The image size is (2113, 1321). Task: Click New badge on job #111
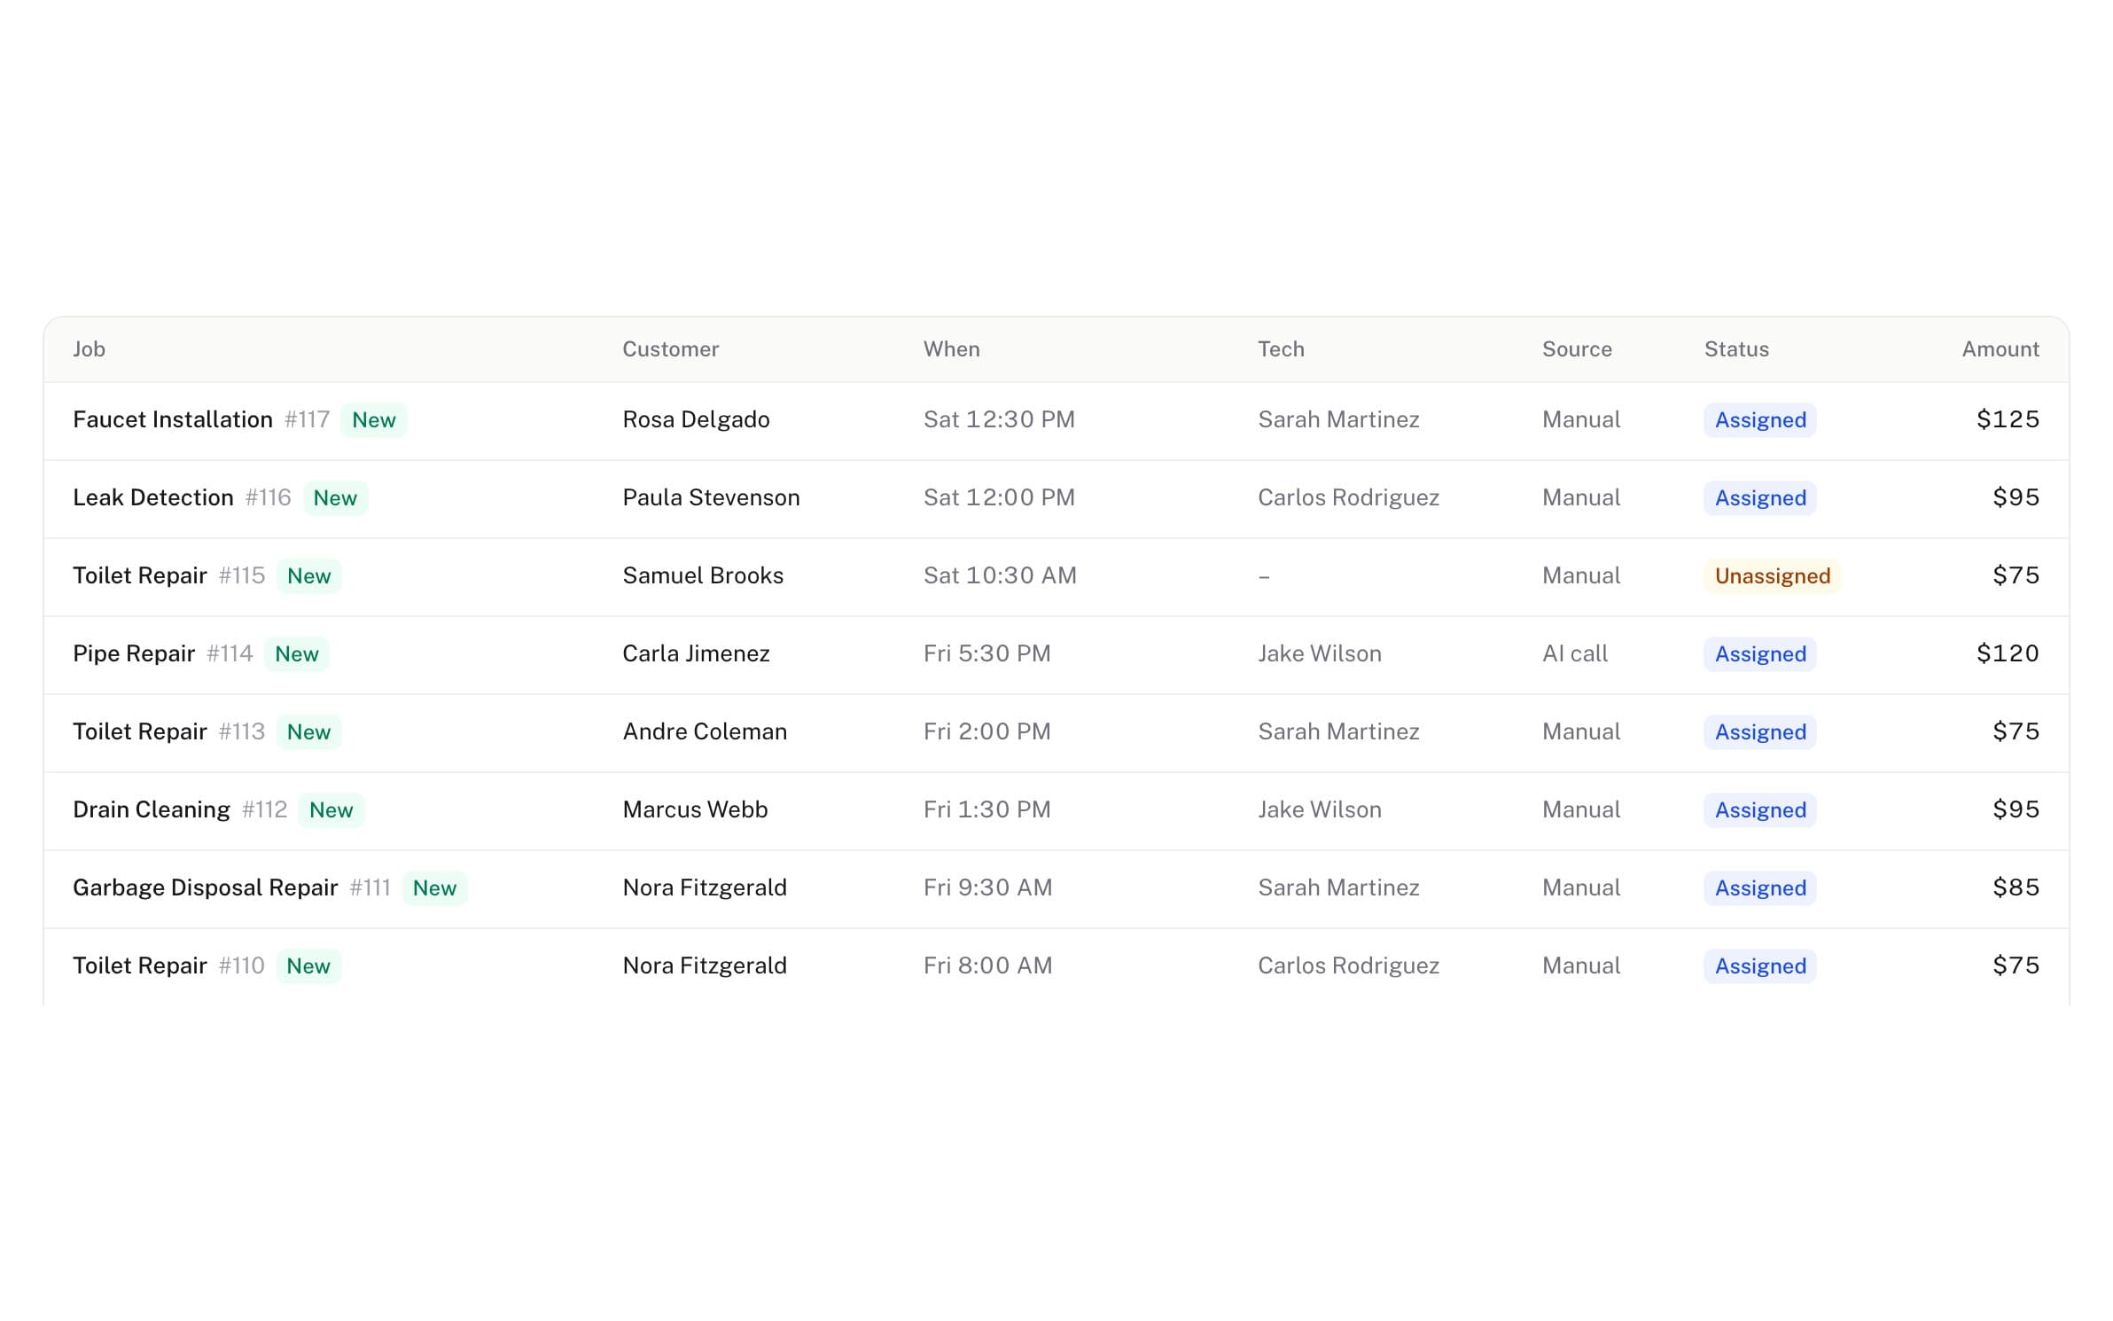(x=434, y=888)
